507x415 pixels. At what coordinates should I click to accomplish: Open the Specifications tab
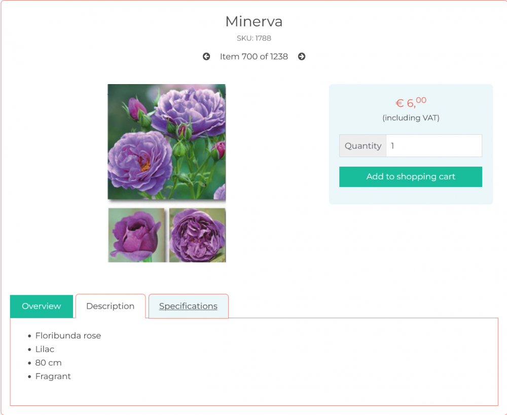(x=188, y=306)
